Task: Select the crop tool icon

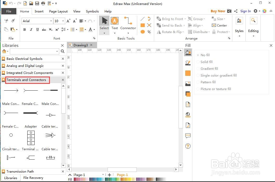Action: [149, 32]
